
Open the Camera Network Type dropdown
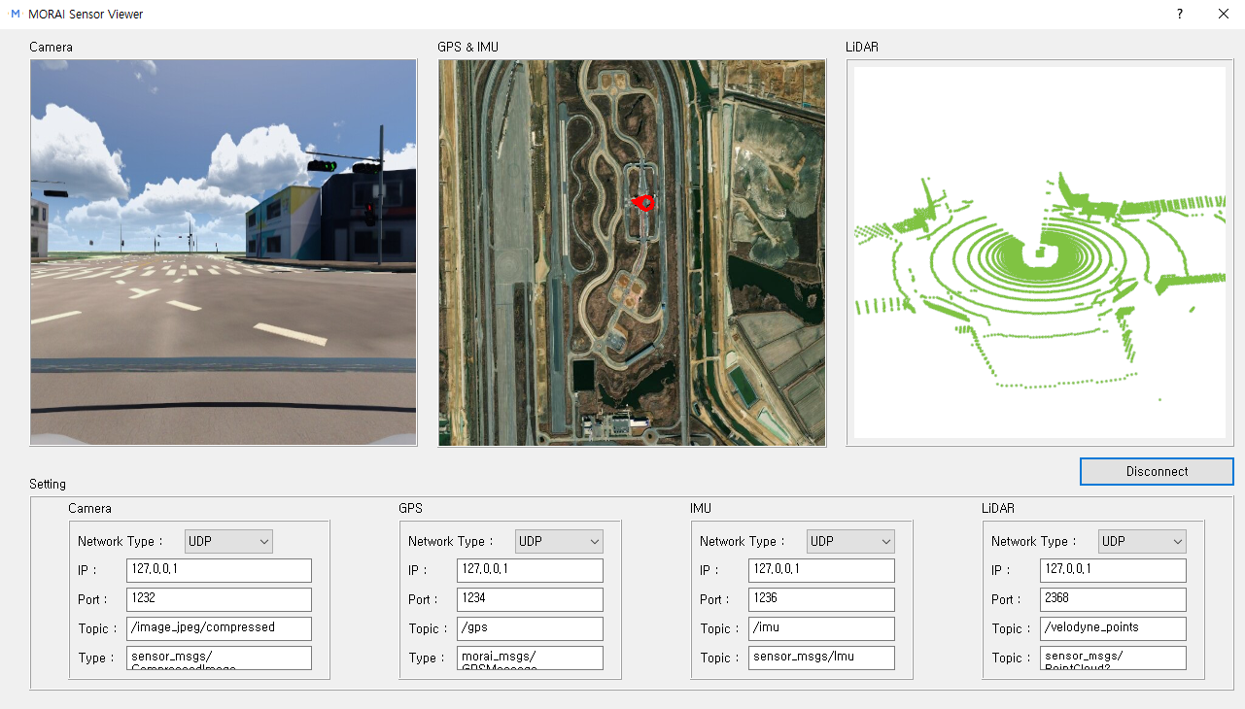pyautogui.click(x=228, y=541)
